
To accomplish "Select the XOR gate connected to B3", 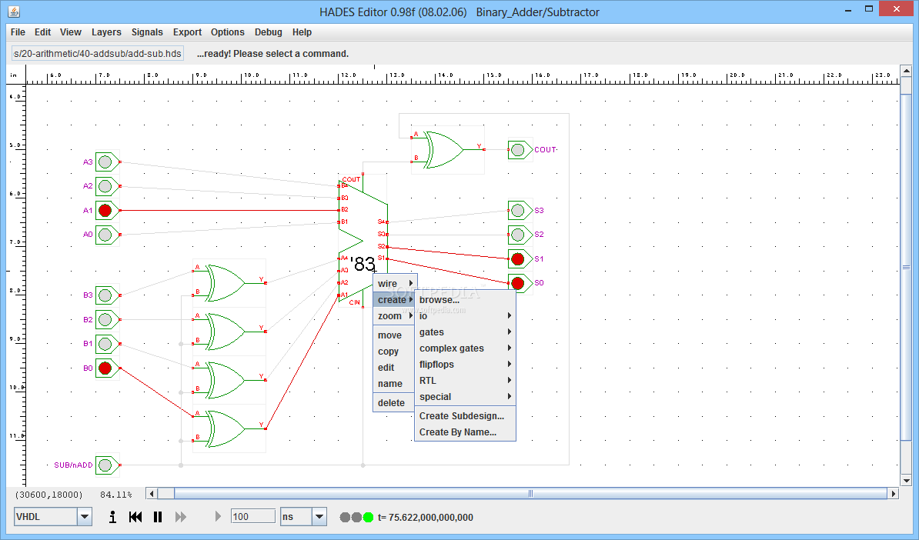I will pos(229,283).
